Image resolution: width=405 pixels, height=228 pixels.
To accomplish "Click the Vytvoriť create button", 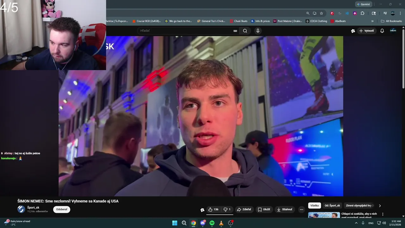I will 366,31.
